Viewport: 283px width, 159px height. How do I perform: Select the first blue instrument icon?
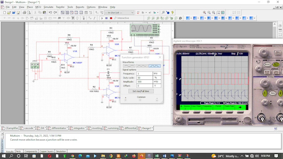188,18
